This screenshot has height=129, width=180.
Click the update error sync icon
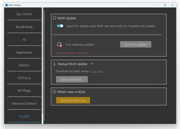tap(59, 44)
